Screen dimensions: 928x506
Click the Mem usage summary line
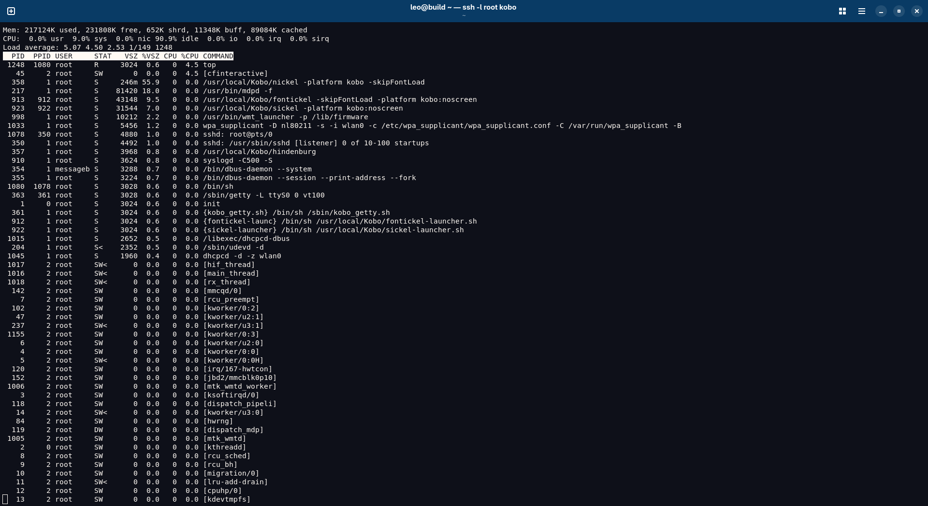pos(155,30)
